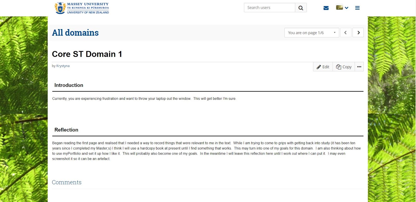This screenshot has width=416, height=202.
Task: Click the Reflection section heading
Action: tap(66, 130)
